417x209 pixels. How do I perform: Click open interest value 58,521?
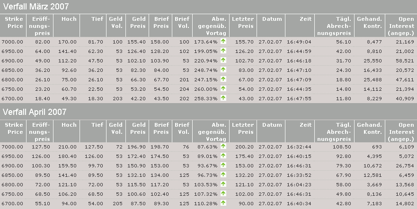click(404, 61)
